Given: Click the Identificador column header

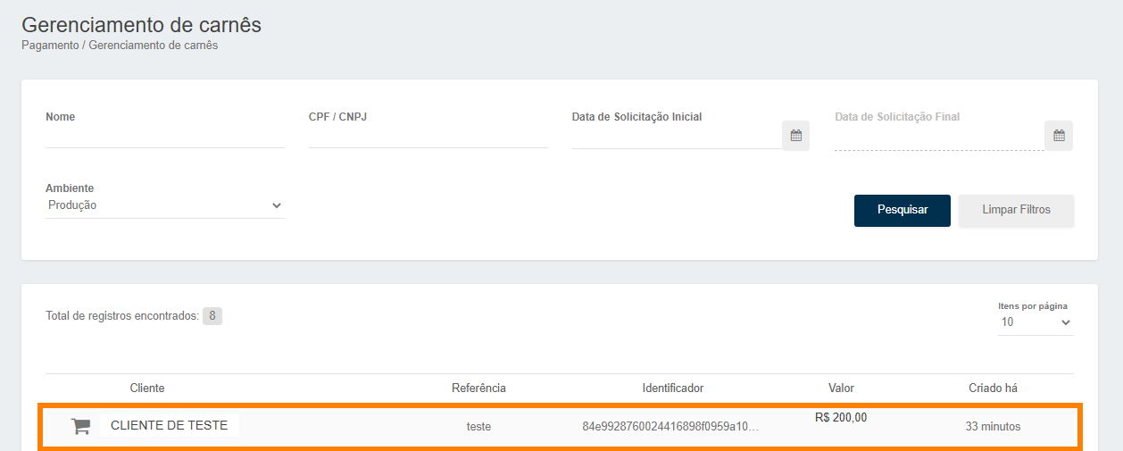Looking at the screenshot, I should [x=672, y=388].
